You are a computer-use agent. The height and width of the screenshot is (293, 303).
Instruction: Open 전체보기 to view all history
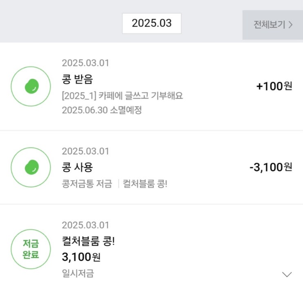[273, 25]
